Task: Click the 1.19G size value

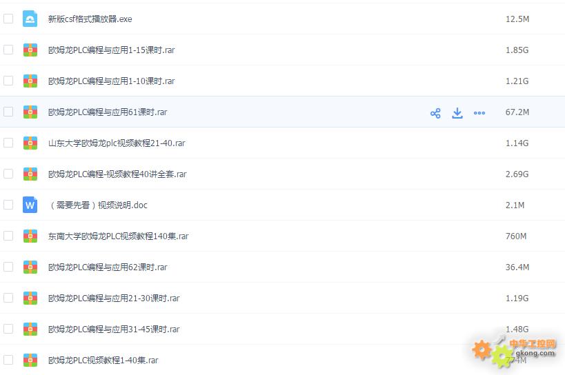Action: pyautogui.click(x=517, y=298)
